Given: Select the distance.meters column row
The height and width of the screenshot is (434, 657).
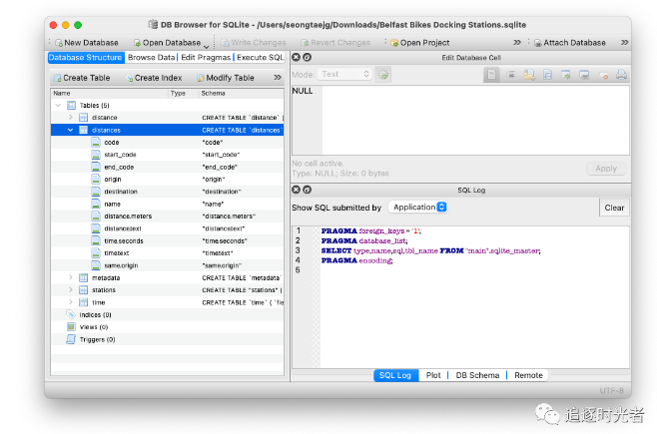Looking at the screenshot, I should click(x=167, y=216).
